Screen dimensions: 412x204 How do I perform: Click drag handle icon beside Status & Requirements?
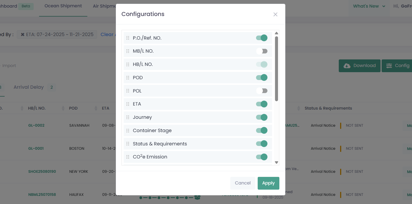[128, 144]
